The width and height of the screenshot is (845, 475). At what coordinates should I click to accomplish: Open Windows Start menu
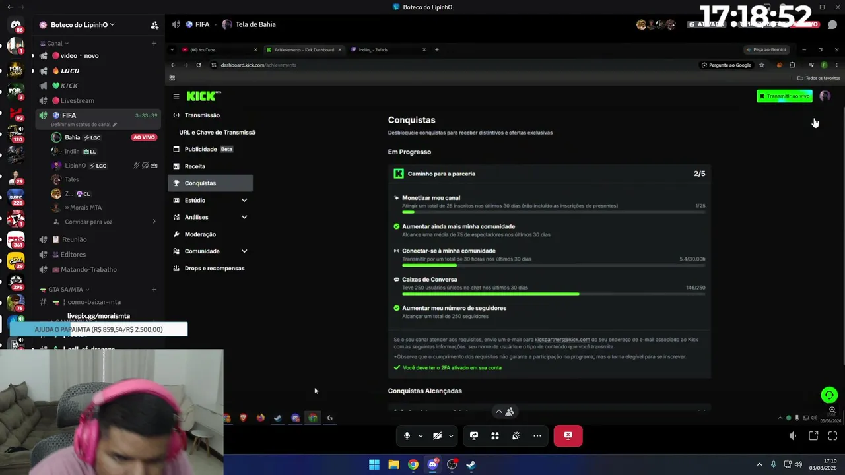[x=374, y=464]
